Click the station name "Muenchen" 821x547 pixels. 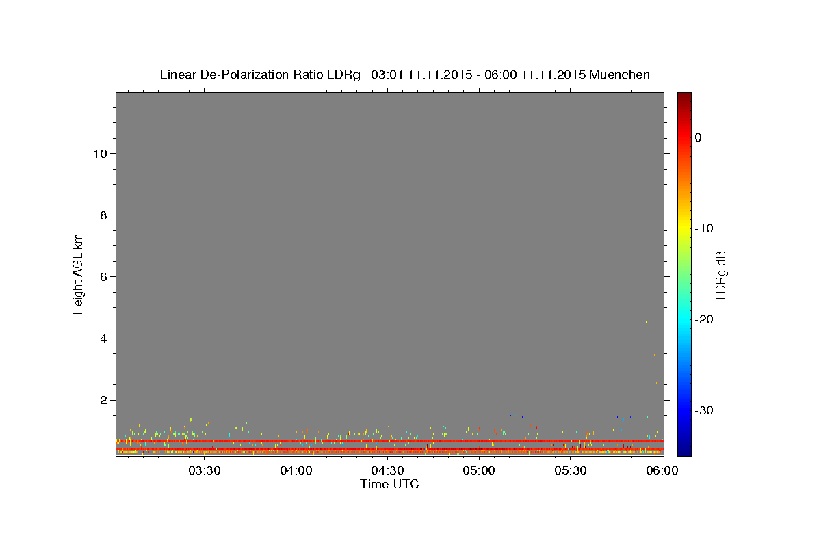tap(619, 75)
